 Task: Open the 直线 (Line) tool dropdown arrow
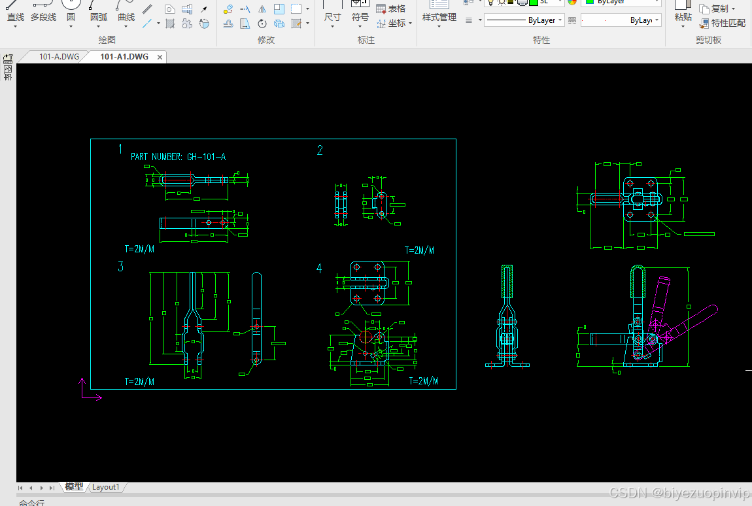point(15,27)
